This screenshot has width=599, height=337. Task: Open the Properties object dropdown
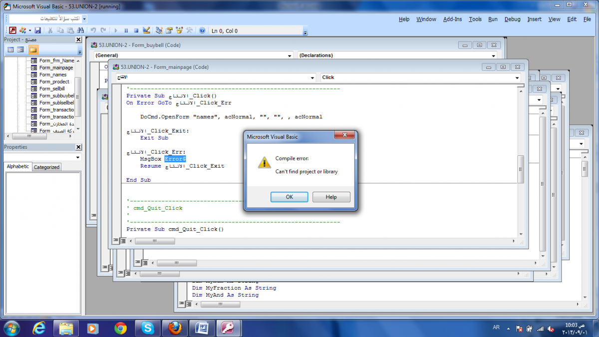click(78, 157)
